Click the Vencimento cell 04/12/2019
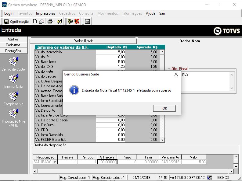Viewport: 242px width, 181px height. [x=170, y=162]
